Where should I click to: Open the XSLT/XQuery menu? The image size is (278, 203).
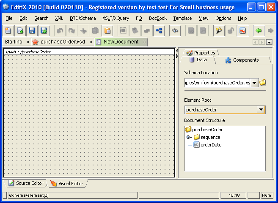point(116,18)
